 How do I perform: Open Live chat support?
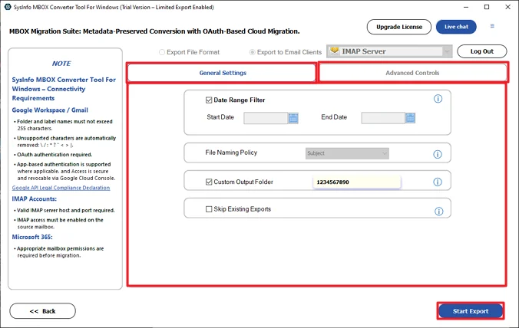click(x=456, y=27)
